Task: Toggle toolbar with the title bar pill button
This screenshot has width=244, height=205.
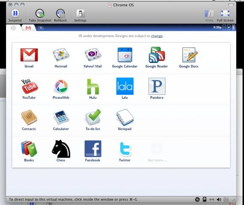Action: point(231,5)
